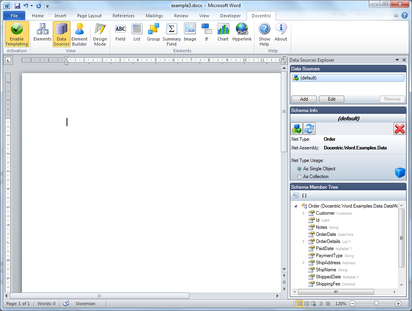
Task: Click the zoom slider handle
Action: pyautogui.click(x=376, y=304)
